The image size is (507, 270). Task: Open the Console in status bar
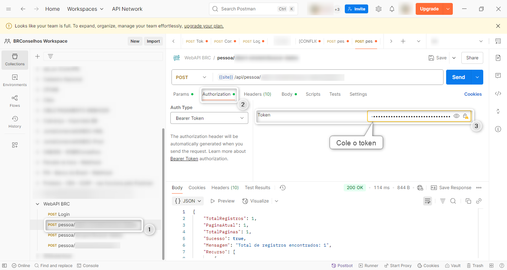(x=88, y=266)
